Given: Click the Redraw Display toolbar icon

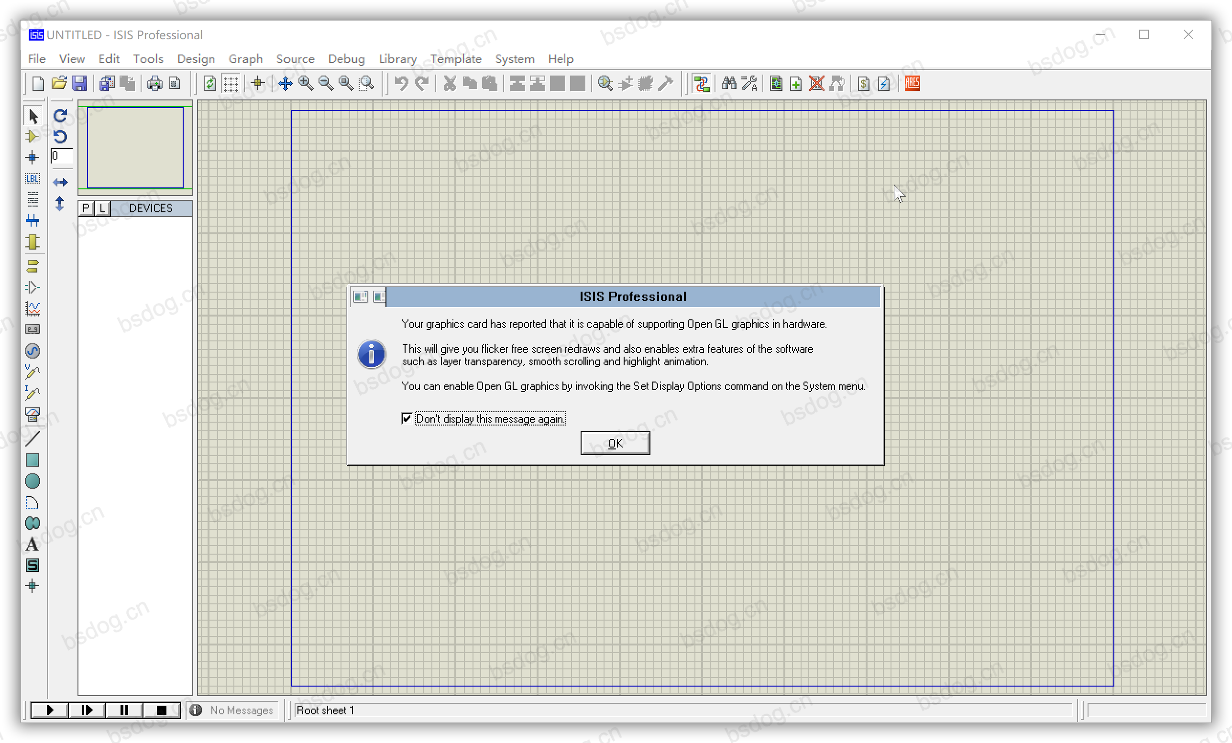Looking at the screenshot, I should click(210, 84).
